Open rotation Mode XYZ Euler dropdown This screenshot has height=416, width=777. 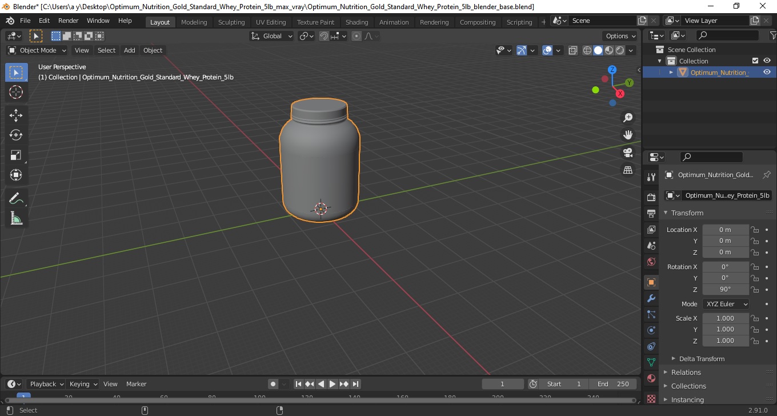click(x=726, y=304)
